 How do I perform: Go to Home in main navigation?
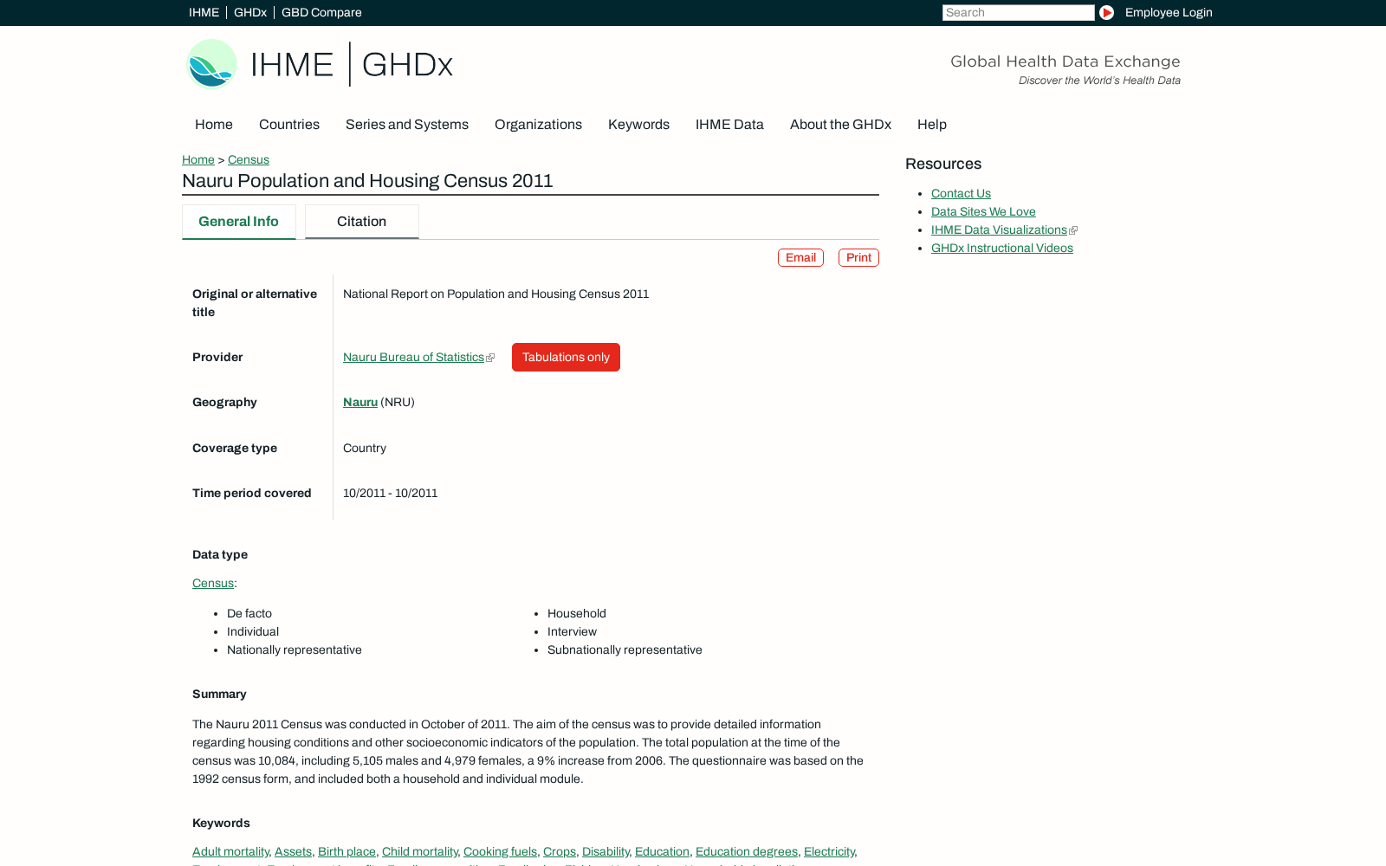tap(214, 124)
